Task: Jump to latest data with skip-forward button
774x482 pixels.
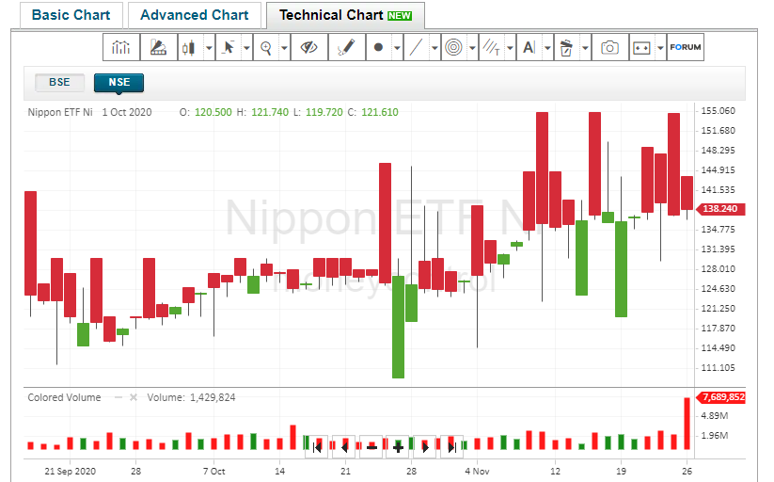Action: coord(451,448)
